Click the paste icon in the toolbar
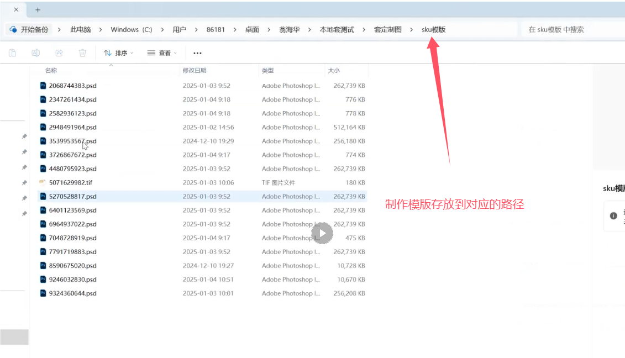The width and height of the screenshot is (625, 358). [12, 53]
